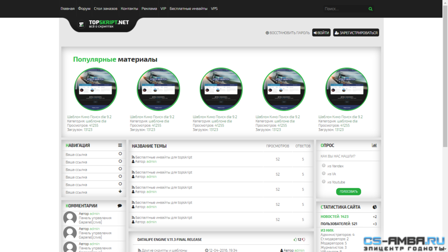The width and height of the screenshot is (448, 252).
Task: Click the site statistics pie chart icon
Action: pyautogui.click(x=375, y=207)
